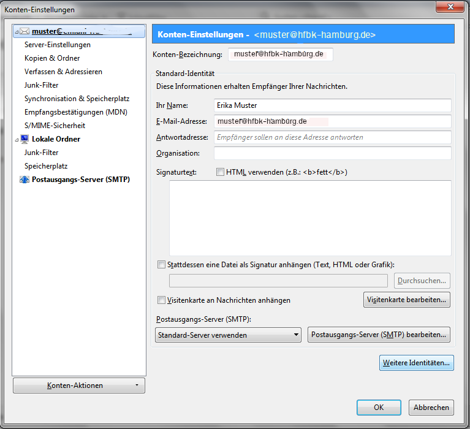Collapse the Lokale Ordner tree node
Image resolution: width=470 pixels, height=429 pixels.
tap(17, 139)
